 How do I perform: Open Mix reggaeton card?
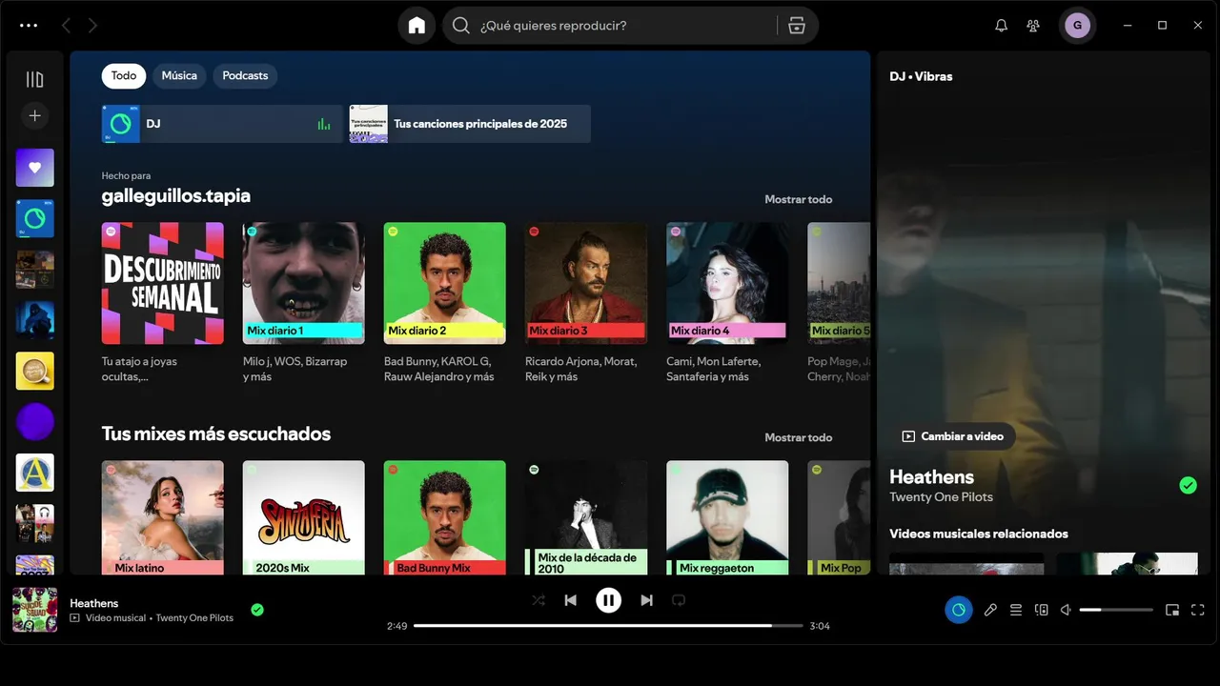pyautogui.click(x=727, y=517)
